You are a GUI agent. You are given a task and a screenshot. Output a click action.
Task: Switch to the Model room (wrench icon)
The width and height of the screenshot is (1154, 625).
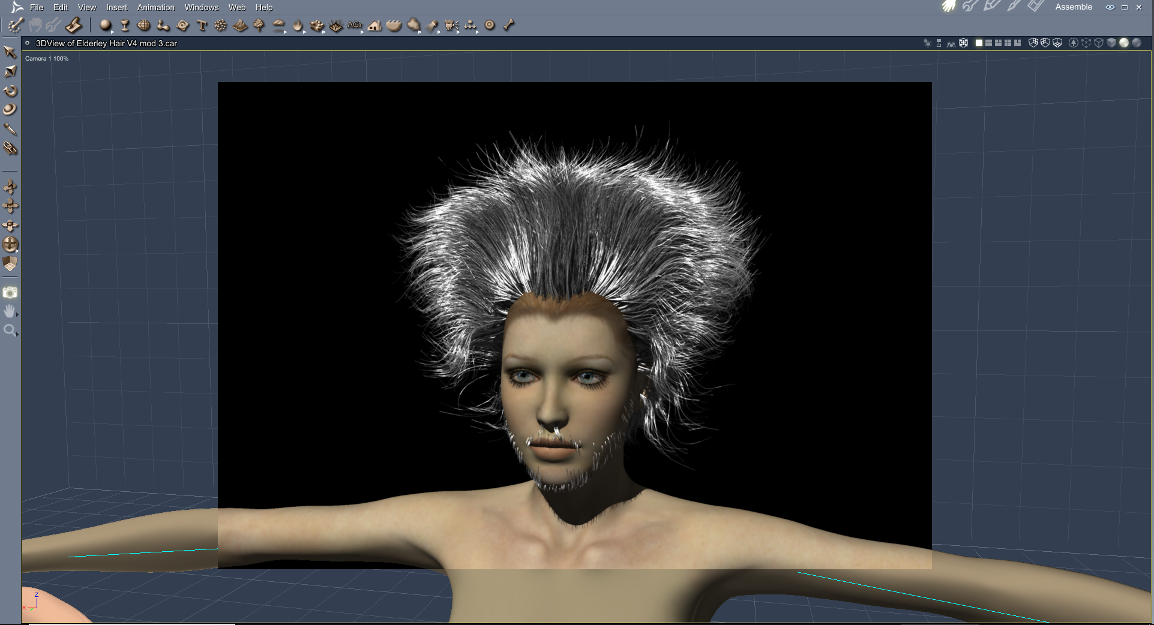tap(970, 7)
